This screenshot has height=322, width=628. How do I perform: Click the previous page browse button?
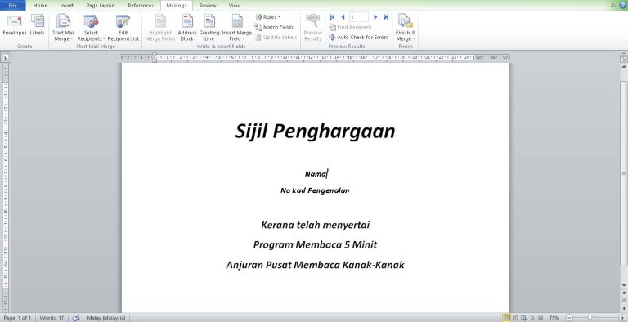[x=624, y=293]
